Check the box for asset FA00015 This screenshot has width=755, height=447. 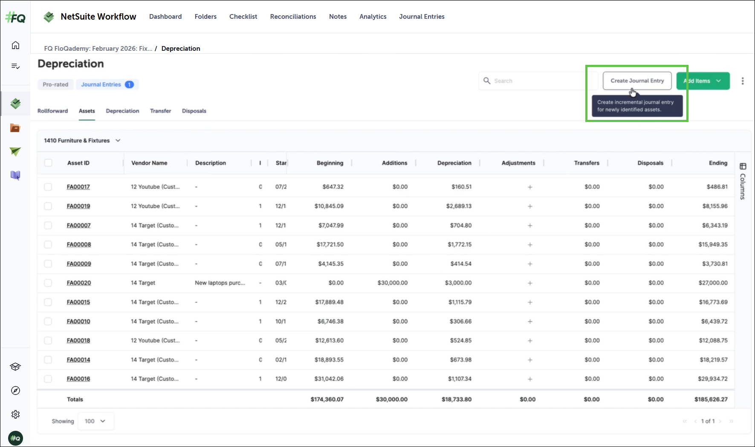48,302
